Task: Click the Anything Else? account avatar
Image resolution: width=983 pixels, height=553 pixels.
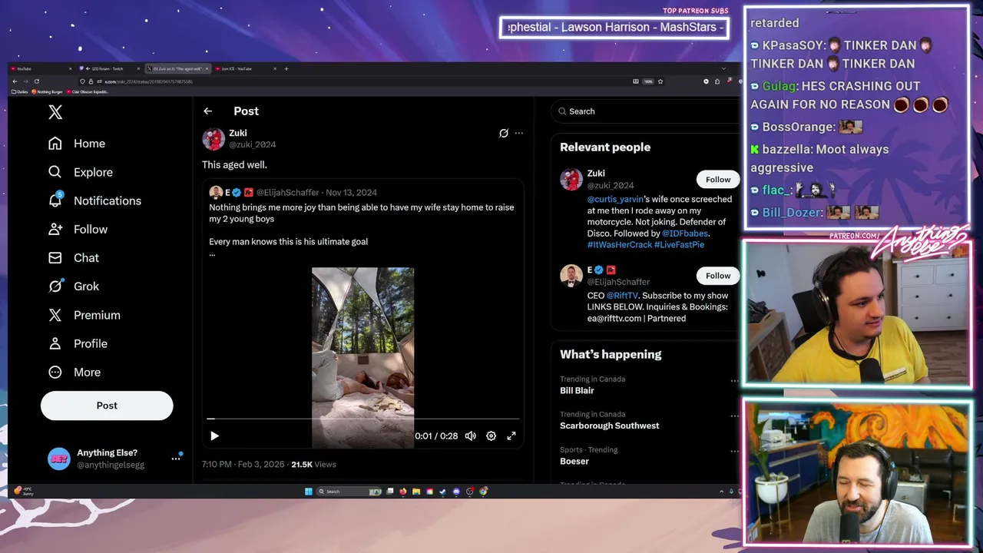Action: [59, 459]
